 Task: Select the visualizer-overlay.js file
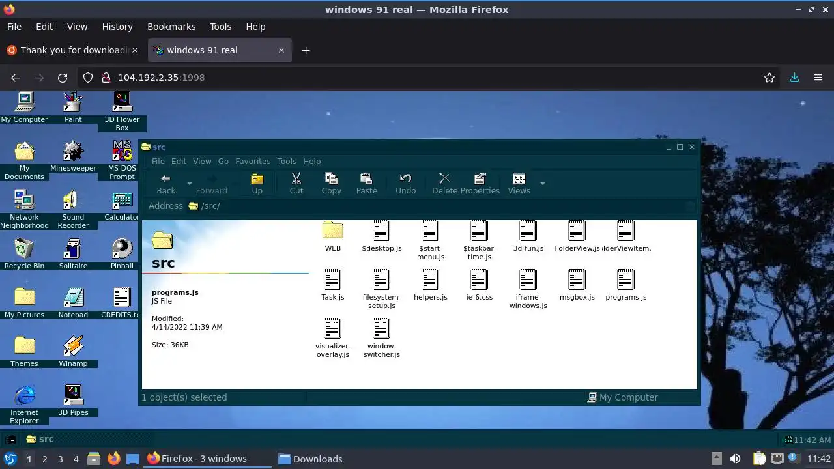pyautogui.click(x=333, y=338)
